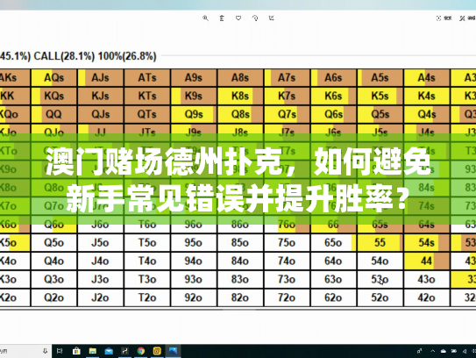Select the 72o cell

point(287,297)
